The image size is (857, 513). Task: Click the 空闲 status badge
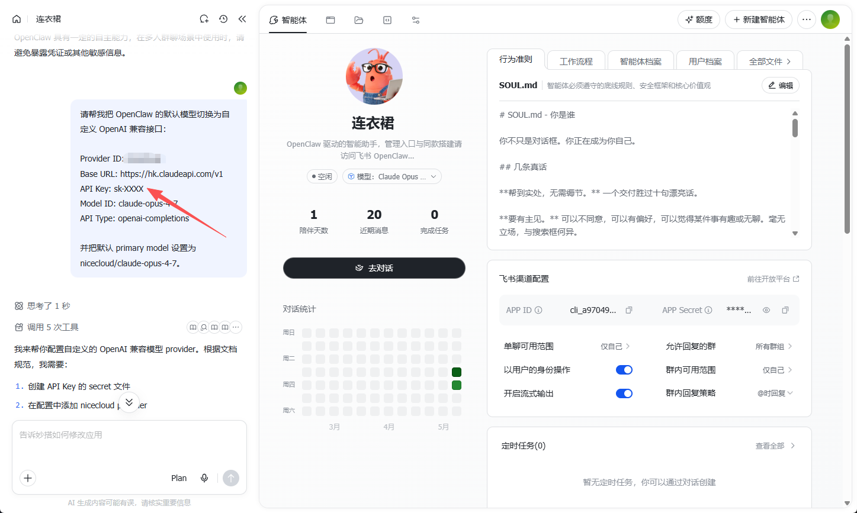323,176
